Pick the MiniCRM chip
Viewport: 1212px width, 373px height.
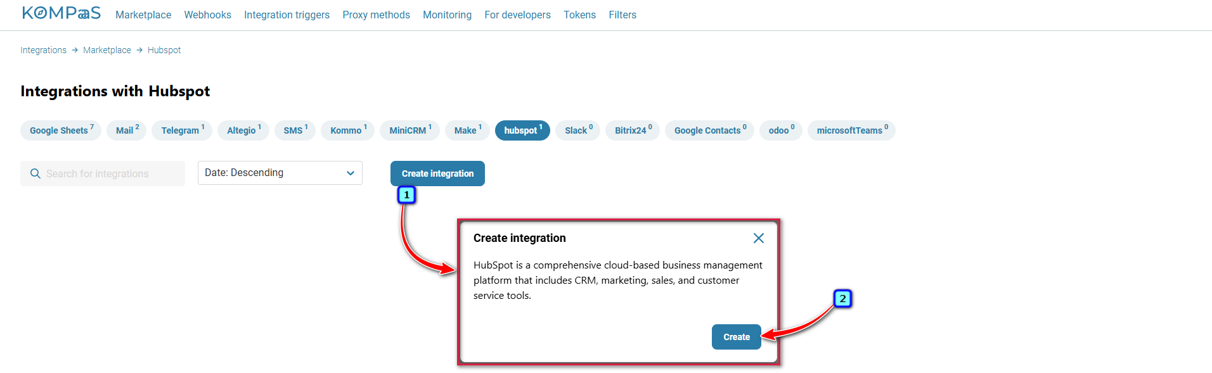pyautogui.click(x=409, y=130)
